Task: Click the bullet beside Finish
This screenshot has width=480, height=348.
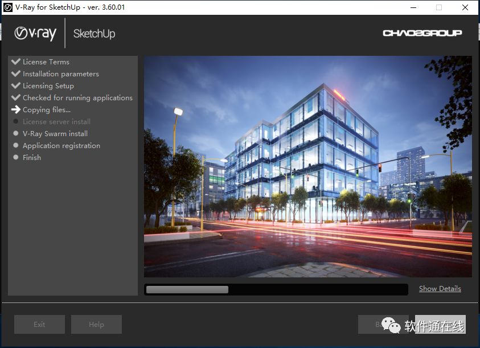Action: [x=16, y=157]
